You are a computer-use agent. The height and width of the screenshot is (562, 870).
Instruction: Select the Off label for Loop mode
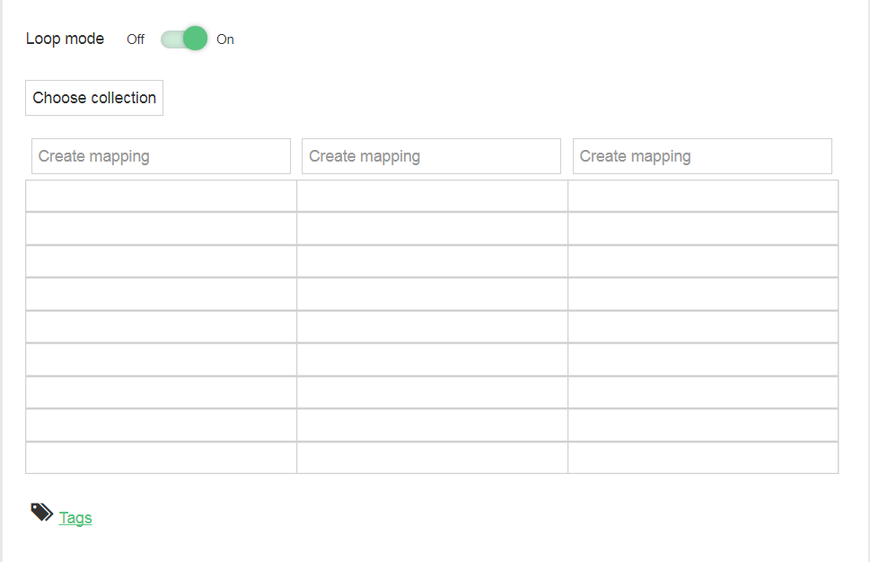(x=136, y=40)
